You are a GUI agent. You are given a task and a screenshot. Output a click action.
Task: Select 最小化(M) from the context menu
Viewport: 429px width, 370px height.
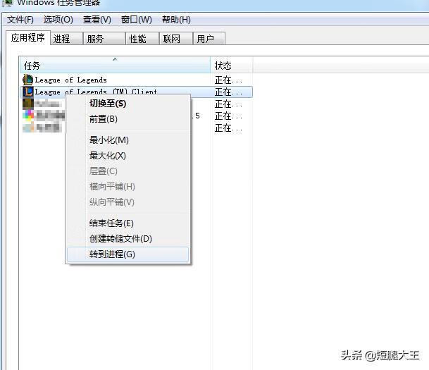[x=109, y=140]
